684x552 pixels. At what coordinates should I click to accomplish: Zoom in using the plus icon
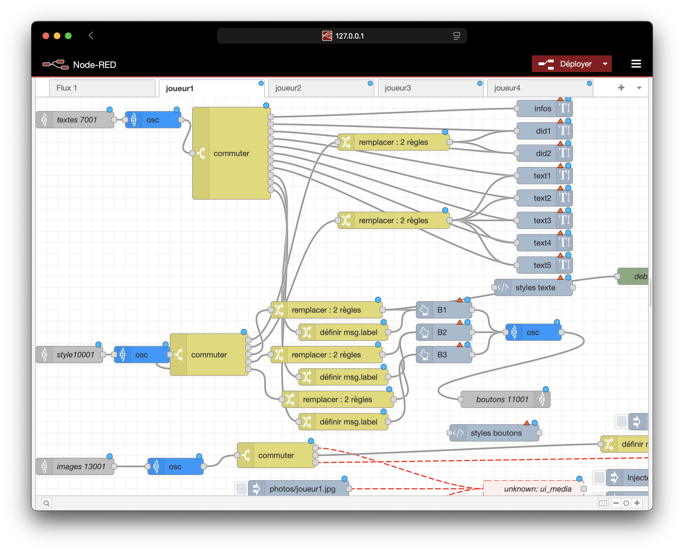tap(637, 503)
